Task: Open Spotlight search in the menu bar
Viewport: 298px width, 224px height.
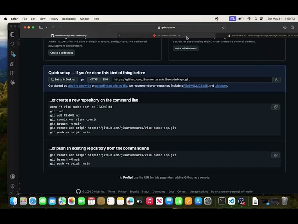Action: tap(256, 19)
